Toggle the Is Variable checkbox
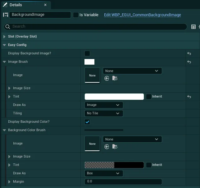 tap(76, 15)
